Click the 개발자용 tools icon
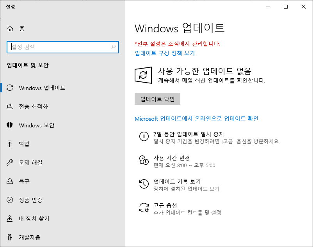The image size is (313, 247). click(x=10, y=237)
